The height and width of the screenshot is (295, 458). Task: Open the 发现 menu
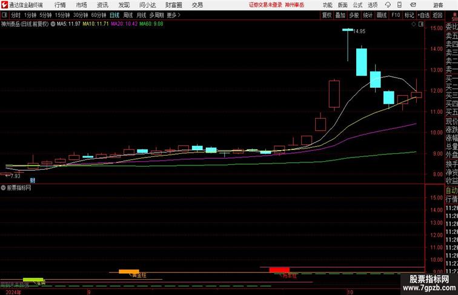[x=124, y=5]
